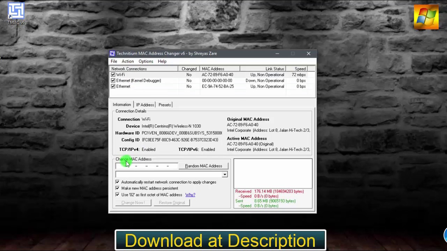Image resolution: width=447 pixels, height=251 pixels.
Task: Click the Active MAC Address value with (Original)
Action: pos(250,144)
